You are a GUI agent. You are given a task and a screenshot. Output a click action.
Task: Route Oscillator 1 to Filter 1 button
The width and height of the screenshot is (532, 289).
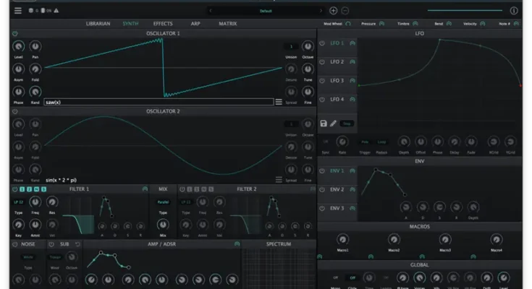pos(22,189)
